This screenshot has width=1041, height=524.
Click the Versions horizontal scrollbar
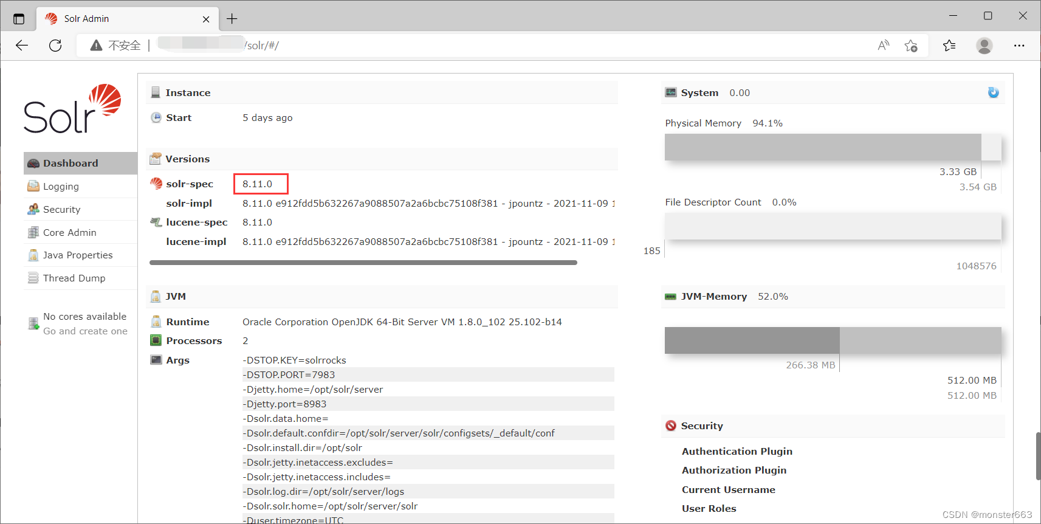363,263
